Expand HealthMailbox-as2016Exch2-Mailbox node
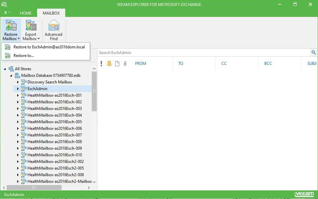 point(18,181)
